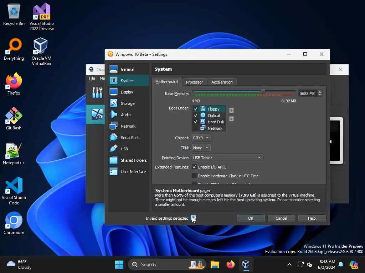This screenshot has height=273, width=365.
Task: Open the USB settings category
Action: click(x=128, y=149)
